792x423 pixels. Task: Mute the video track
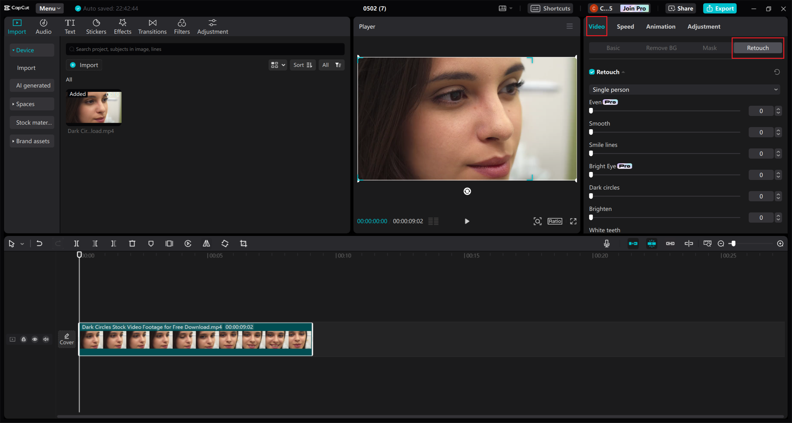46,339
